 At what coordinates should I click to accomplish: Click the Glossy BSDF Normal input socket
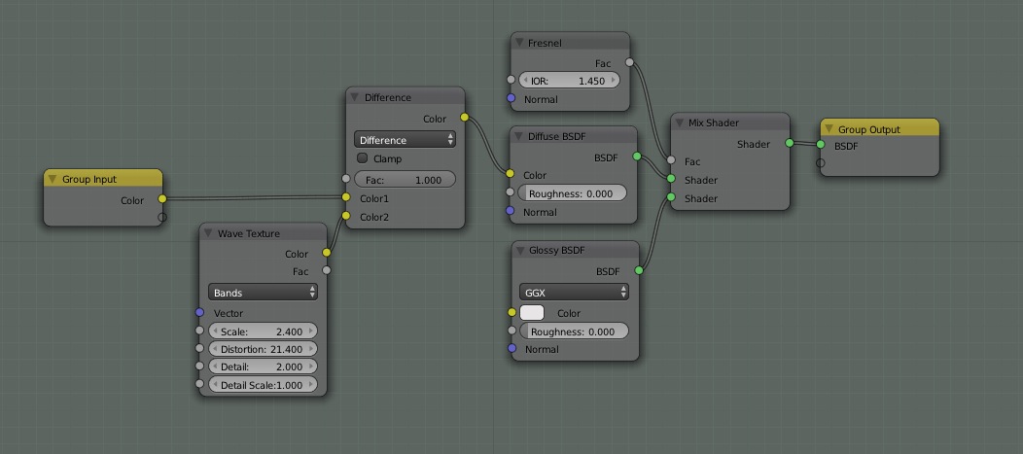click(512, 348)
